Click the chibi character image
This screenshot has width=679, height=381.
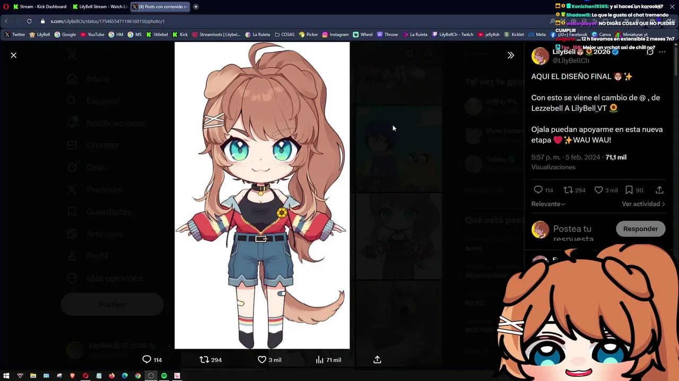click(x=262, y=195)
